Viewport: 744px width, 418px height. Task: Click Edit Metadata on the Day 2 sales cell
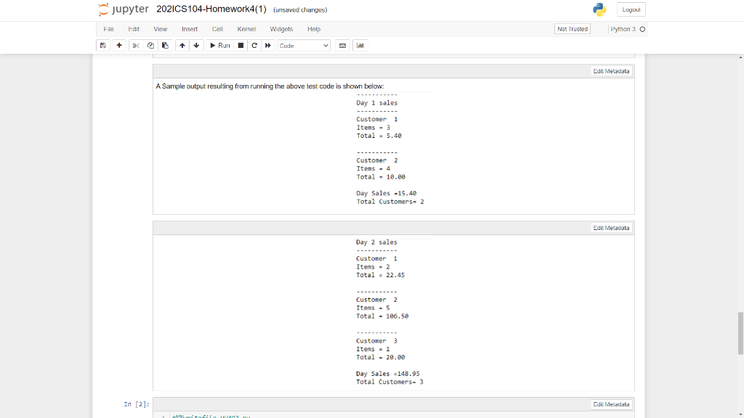coord(610,227)
